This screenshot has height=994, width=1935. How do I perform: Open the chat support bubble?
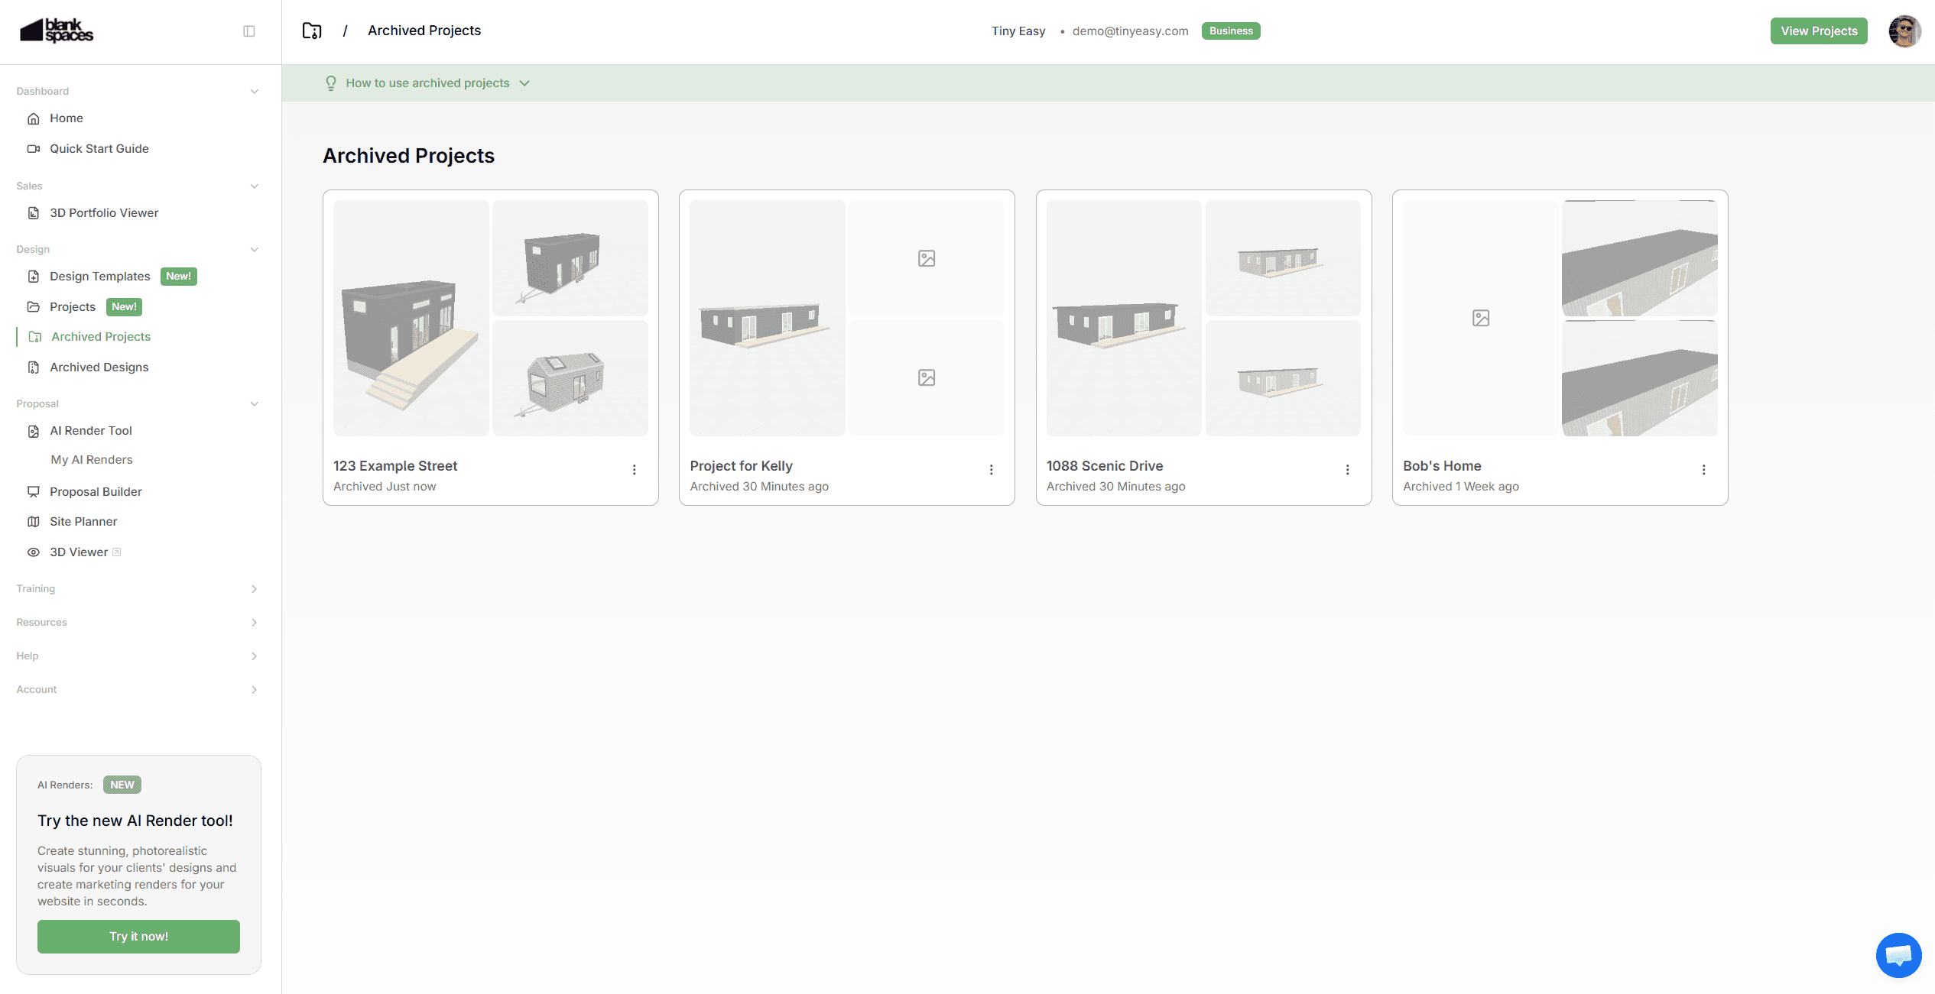pyautogui.click(x=1898, y=955)
